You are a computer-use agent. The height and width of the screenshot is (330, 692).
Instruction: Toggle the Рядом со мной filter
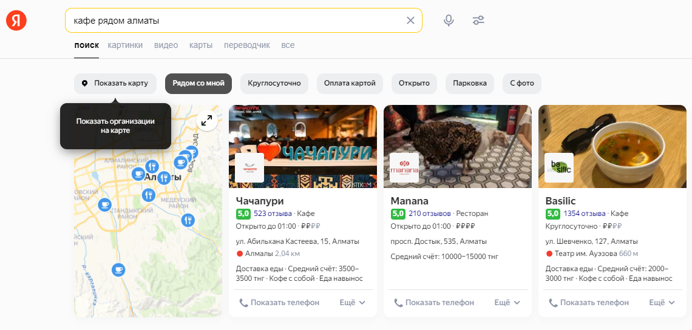(x=198, y=83)
